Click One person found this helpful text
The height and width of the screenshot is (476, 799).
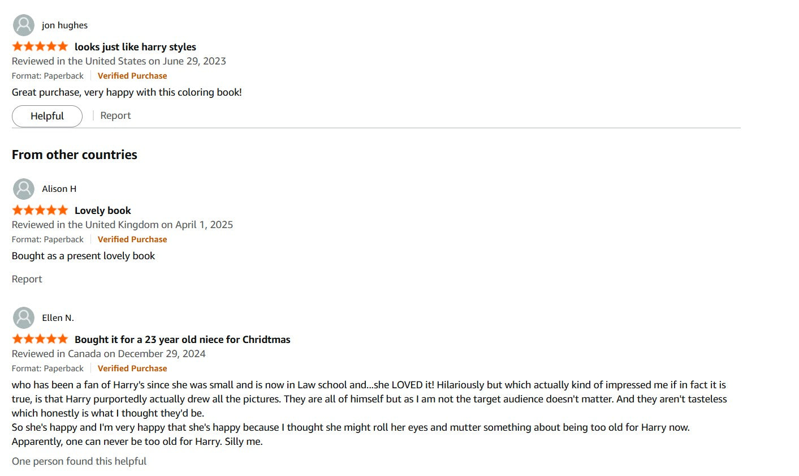[x=79, y=461]
